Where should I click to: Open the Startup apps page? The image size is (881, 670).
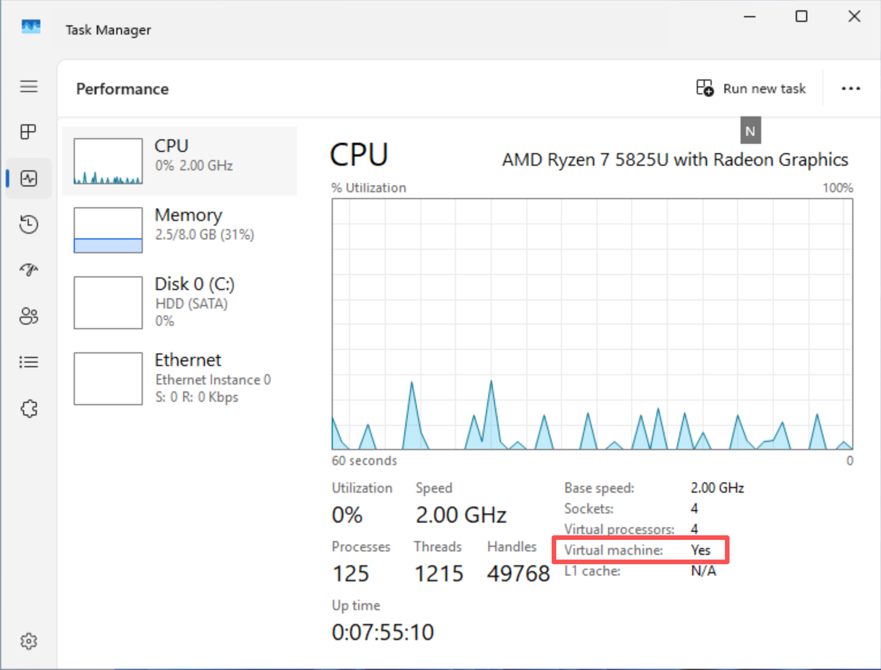[x=28, y=270]
